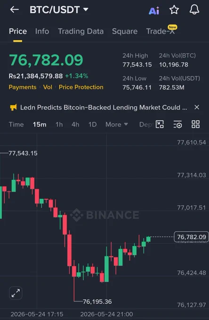Dismiss the Ledn news banner

click(x=197, y=107)
